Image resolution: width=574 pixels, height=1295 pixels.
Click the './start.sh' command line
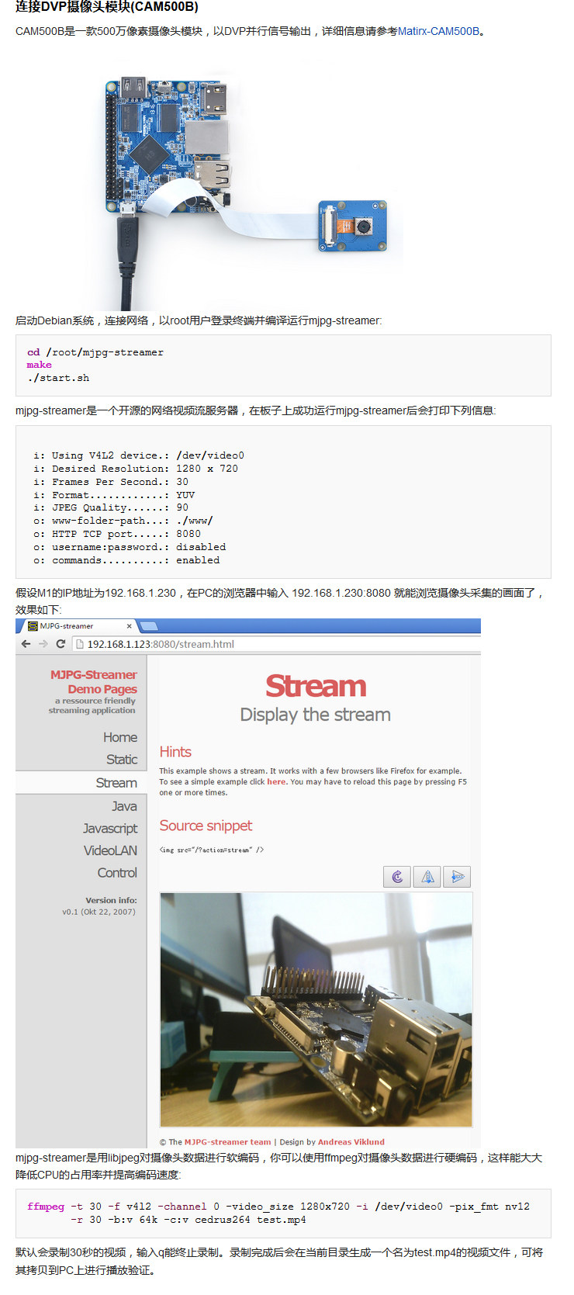tap(58, 378)
